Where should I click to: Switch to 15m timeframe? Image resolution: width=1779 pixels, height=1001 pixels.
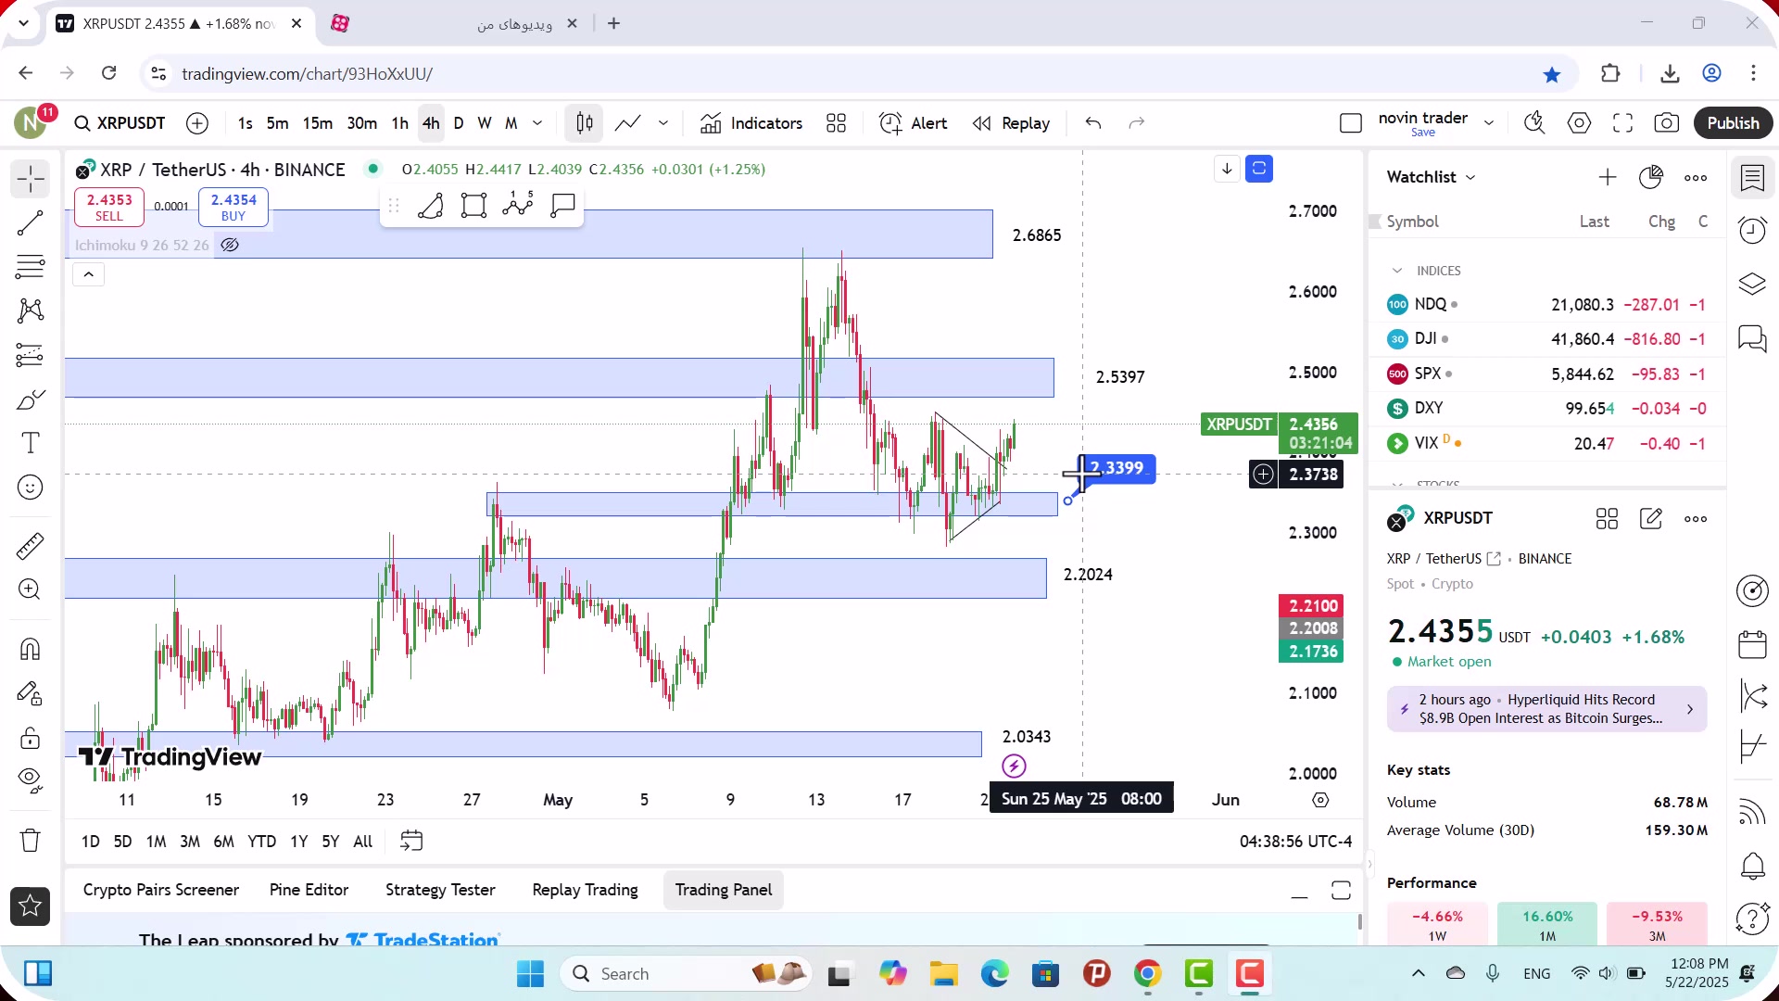click(x=317, y=123)
